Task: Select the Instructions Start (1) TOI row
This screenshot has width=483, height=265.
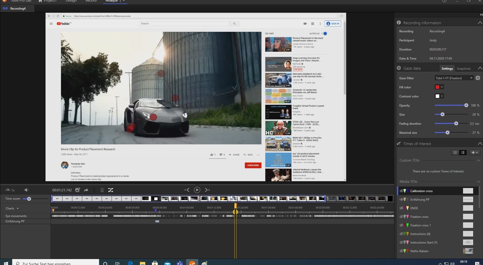Action: 438,242
